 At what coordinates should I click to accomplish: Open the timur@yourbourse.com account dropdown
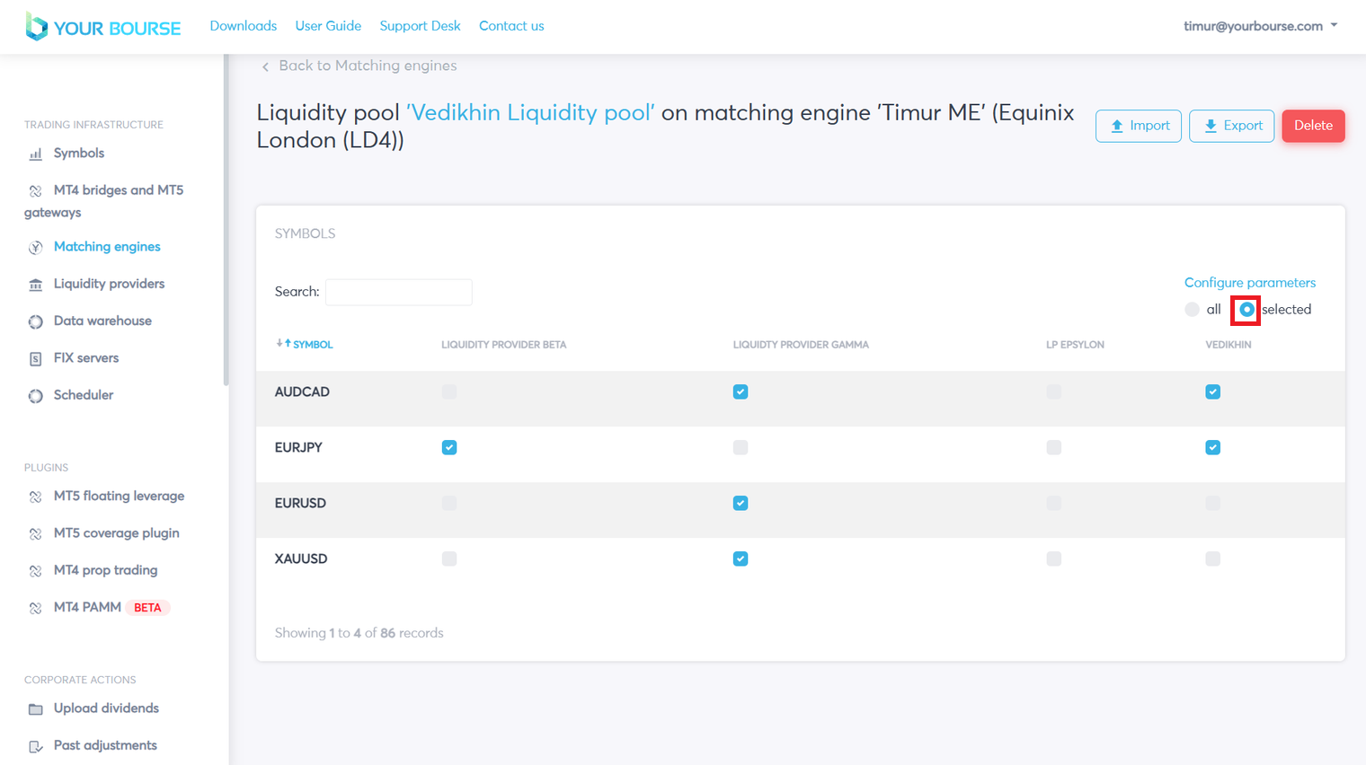coord(1260,26)
